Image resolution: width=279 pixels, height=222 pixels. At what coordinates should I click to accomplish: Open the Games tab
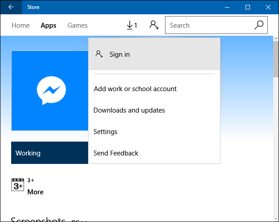pyautogui.click(x=77, y=25)
